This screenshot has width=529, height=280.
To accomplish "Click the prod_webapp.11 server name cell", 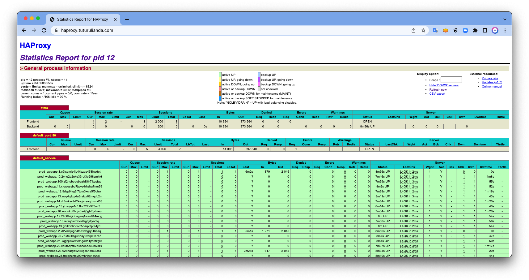I will click(70, 187).
